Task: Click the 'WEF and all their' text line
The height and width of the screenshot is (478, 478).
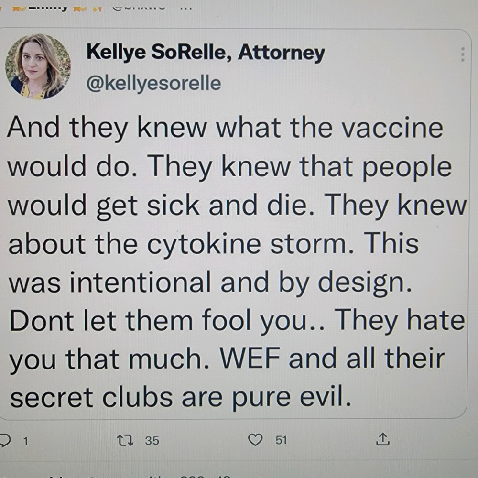Action: coord(332,358)
